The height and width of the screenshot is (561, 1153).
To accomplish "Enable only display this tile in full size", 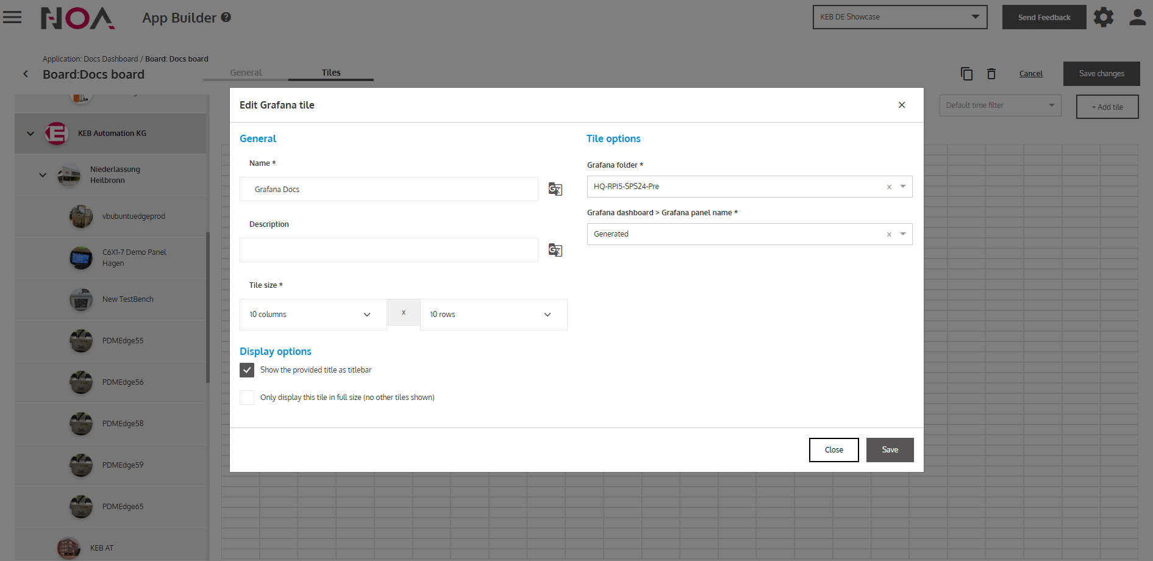I will (247, 398).
